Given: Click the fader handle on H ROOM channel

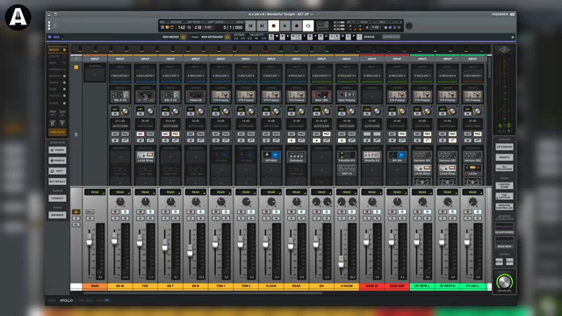Looking at the screenshot, I should pos(341,262).
